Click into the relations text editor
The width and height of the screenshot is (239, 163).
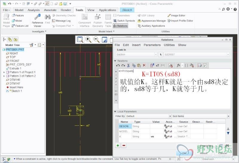[174, 89]
